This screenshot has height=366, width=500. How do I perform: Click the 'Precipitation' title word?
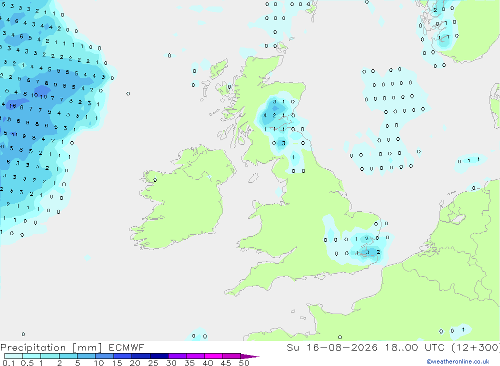[33, 348]
